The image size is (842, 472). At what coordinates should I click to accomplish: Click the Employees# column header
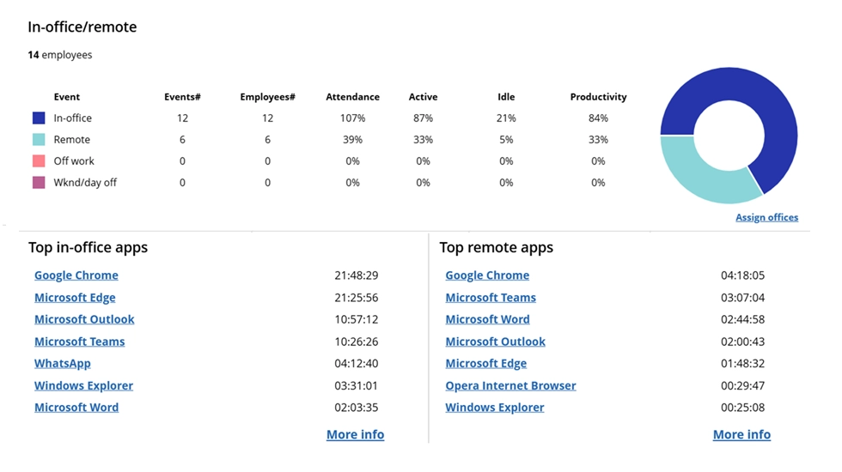(267, 96)
